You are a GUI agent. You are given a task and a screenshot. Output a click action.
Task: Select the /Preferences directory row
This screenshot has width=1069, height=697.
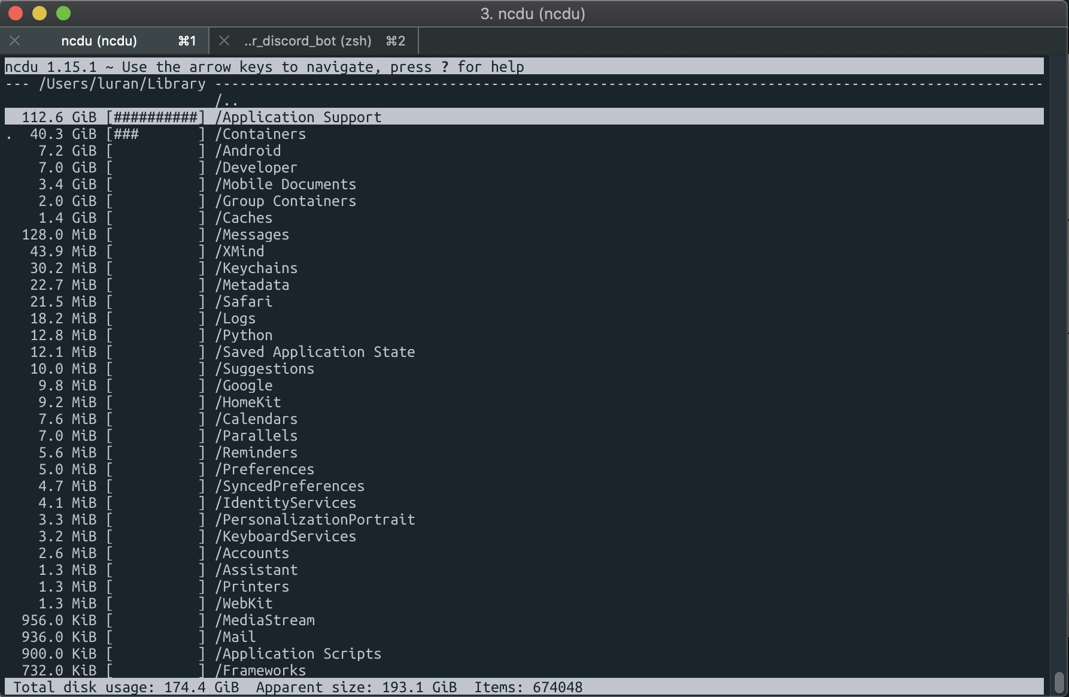click(524, 469)
